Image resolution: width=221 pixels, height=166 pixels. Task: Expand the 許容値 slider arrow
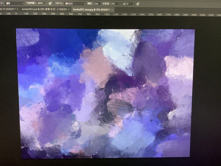pos(120,4)
